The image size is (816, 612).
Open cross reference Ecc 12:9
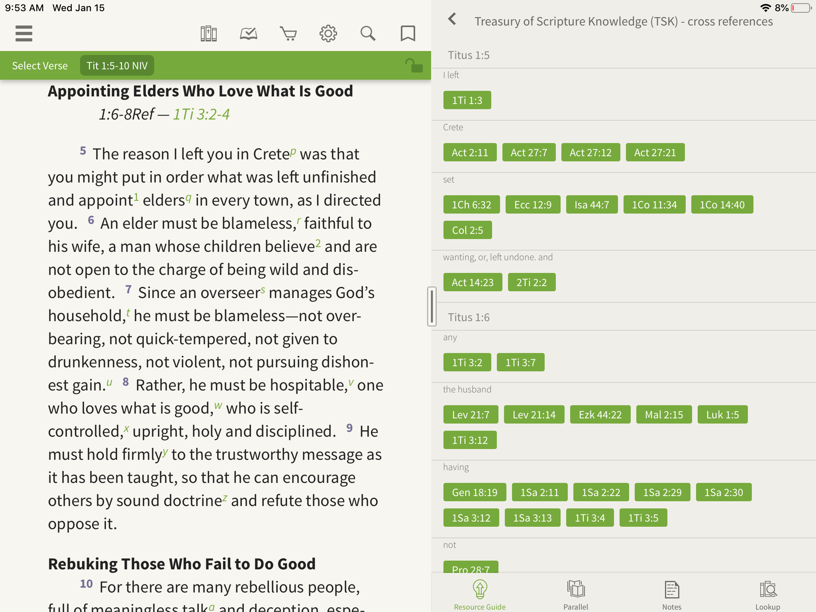click(533, 204)
